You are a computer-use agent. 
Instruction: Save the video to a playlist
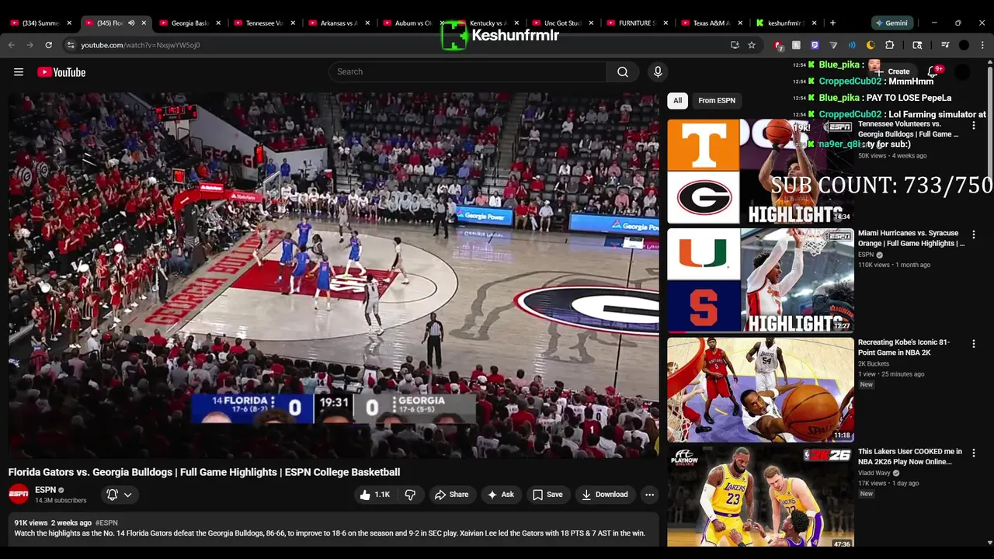pyautogui.click(x=547, y=495)
